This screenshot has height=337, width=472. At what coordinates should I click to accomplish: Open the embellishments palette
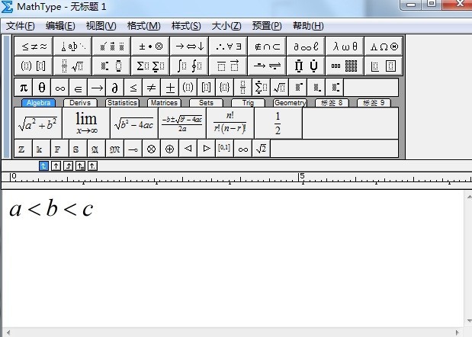pos(111,47)
